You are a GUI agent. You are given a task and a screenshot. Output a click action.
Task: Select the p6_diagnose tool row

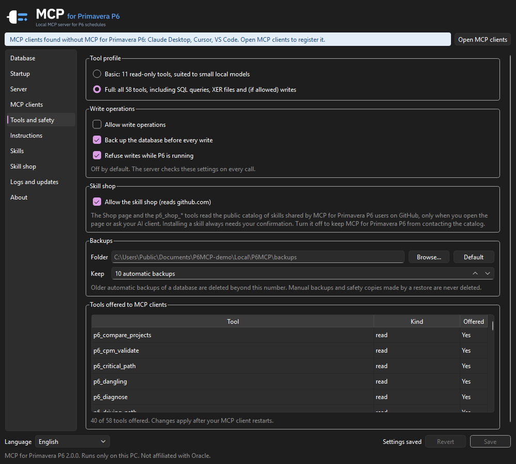(289, 397)
